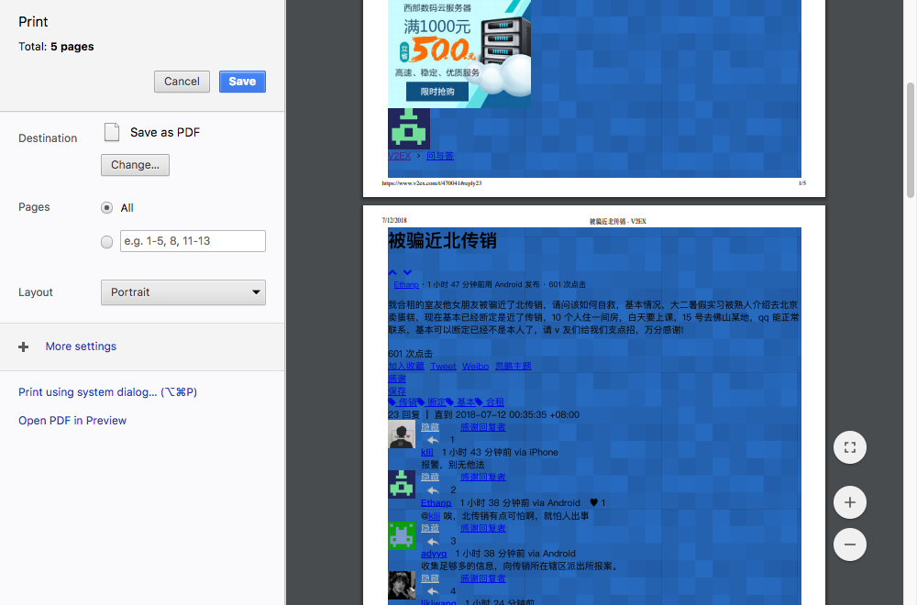Click the 加入收藏 link in preview
This screenshot has height=605, width=917.
coord(406,366)
